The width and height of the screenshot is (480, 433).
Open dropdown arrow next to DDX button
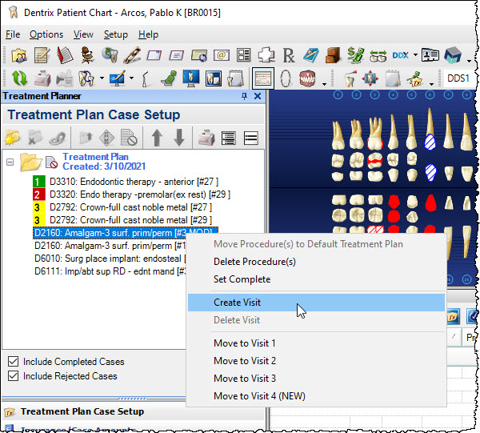[415, 55]
